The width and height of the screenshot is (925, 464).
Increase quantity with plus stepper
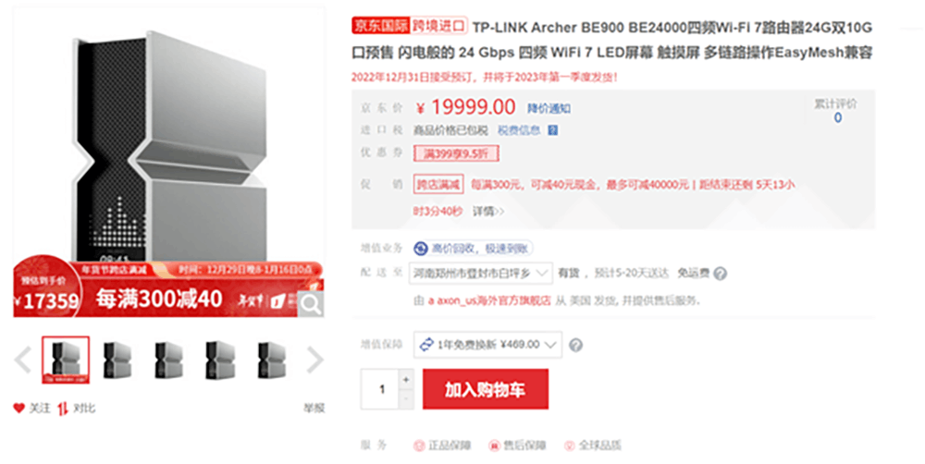click(406, 380)
